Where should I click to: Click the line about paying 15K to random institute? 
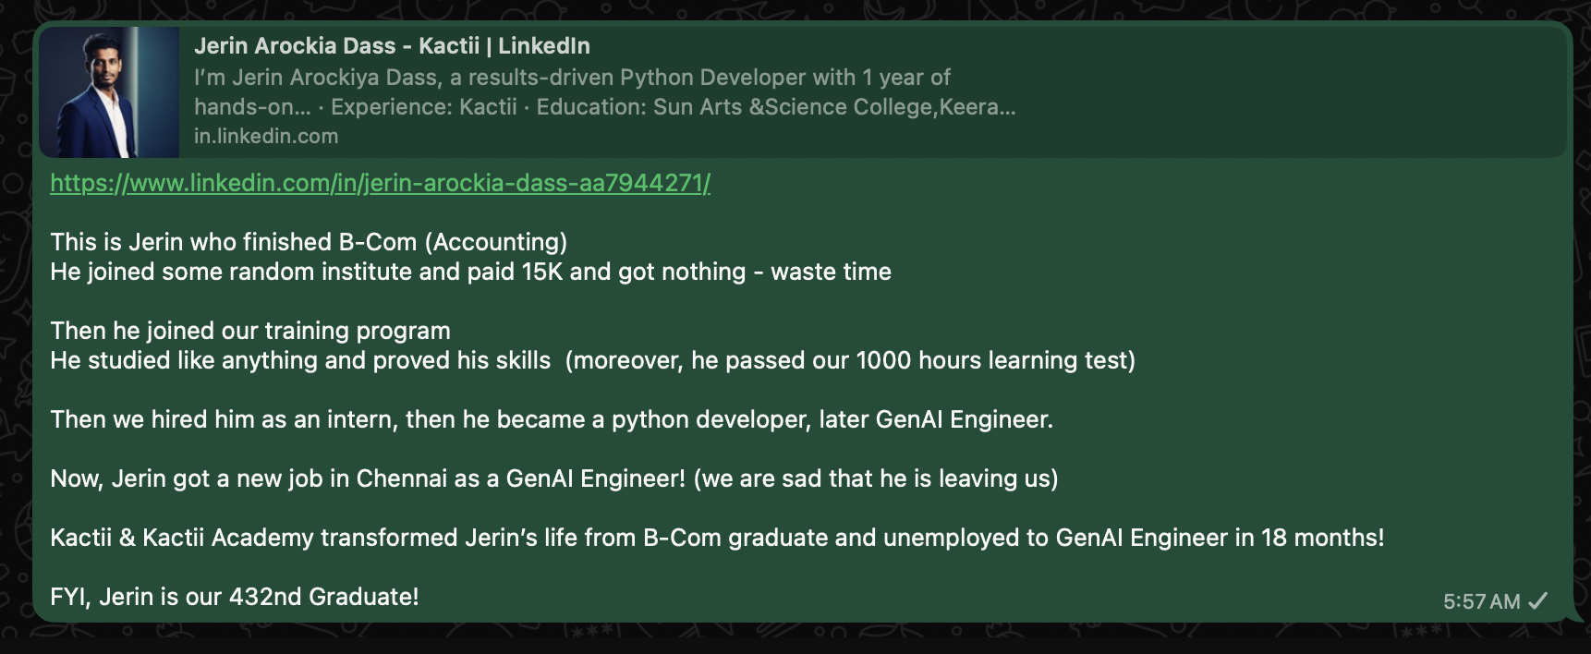coord(470,272)
